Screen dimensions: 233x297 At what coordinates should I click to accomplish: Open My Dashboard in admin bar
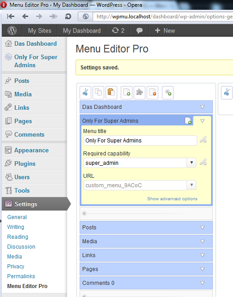pyautogui.click(x=82, y=30)
